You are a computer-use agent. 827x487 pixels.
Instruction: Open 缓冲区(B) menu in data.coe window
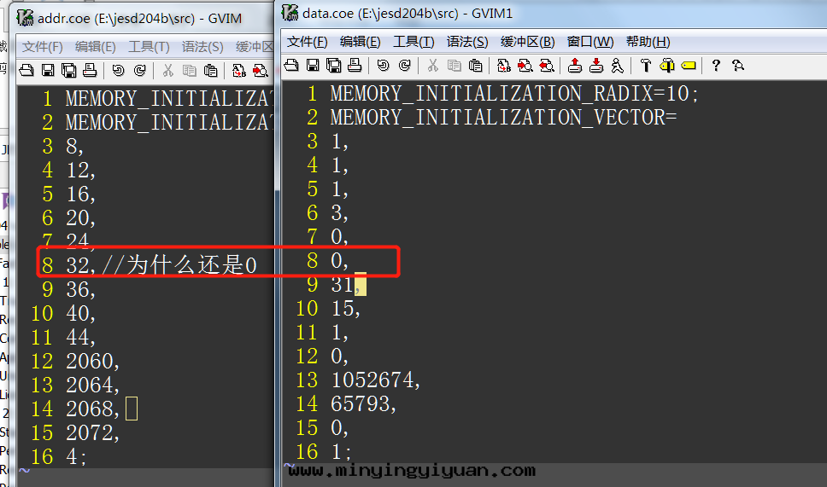click(x=527, y=42)
